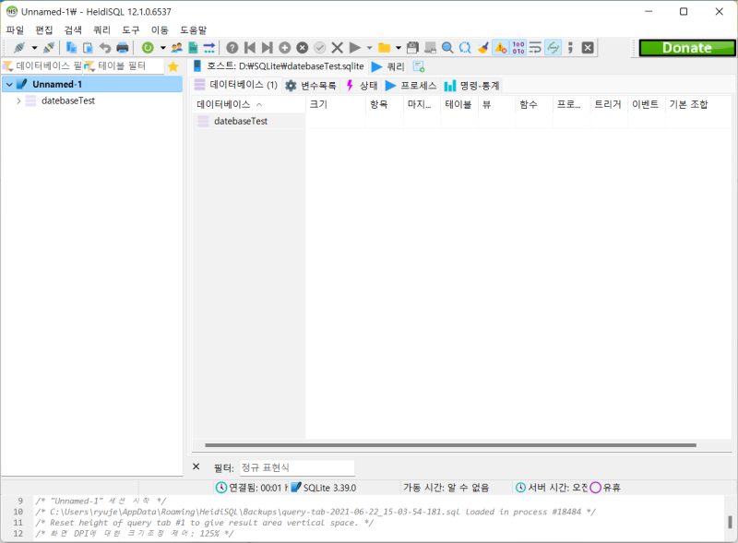Toggle the favorites star icon
The width and height of the screenshot is (738, 543).
coord(173,66)
